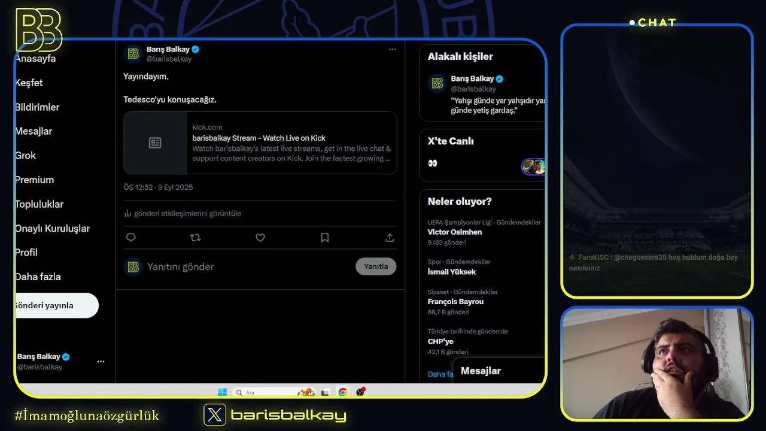This screenshot has width=766, height=431.
Task: Open the live broadcast avatars in X'te Canlı
Action: tap(533, 166)
